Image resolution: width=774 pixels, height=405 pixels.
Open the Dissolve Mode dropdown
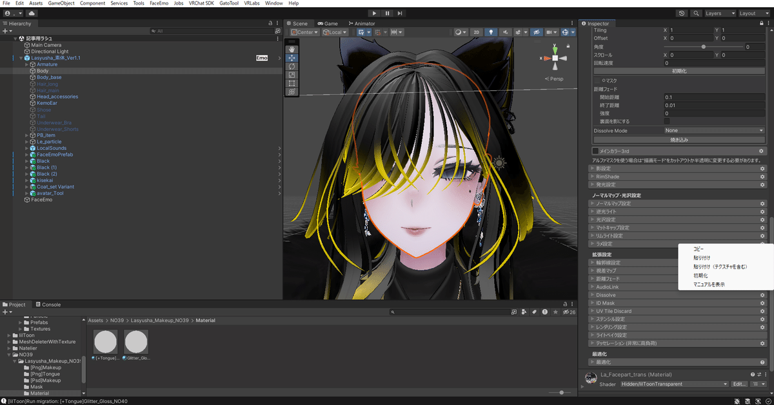point(714,131)
